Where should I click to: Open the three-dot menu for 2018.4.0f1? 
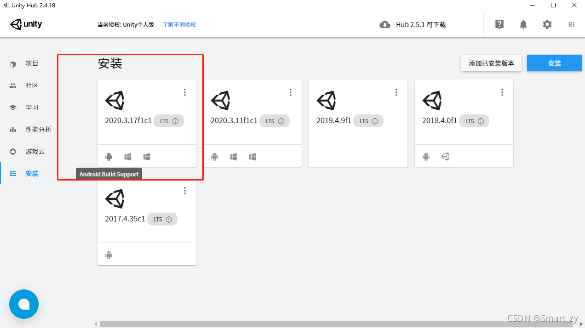click(502, 92)
